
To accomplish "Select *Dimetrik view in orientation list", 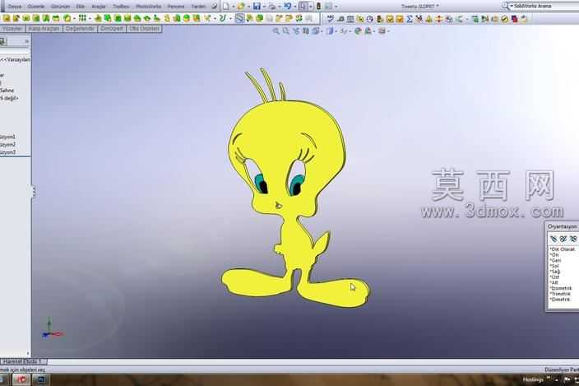I will point(560,300).
